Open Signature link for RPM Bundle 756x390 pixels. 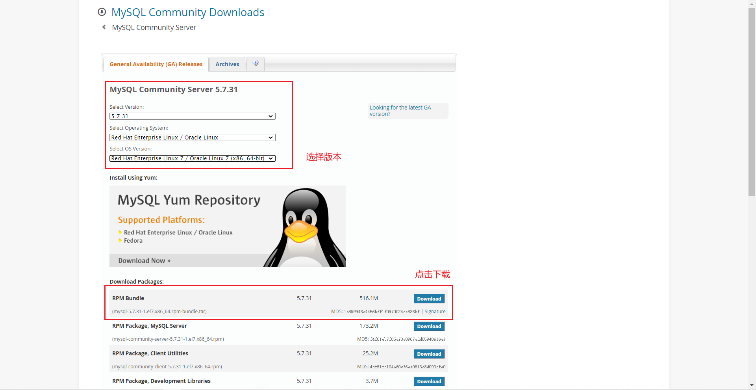[x=435, y=312]
